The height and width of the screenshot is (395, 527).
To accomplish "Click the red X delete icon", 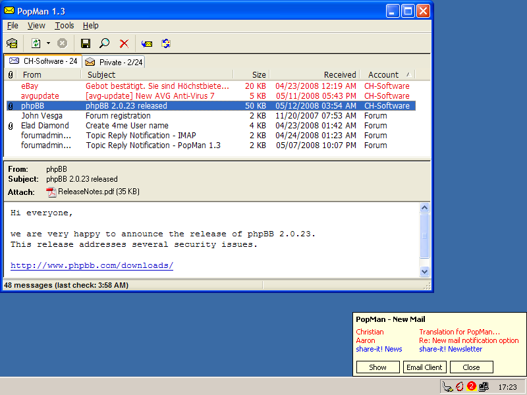I will pyautogui.click(x=124, y=43).
